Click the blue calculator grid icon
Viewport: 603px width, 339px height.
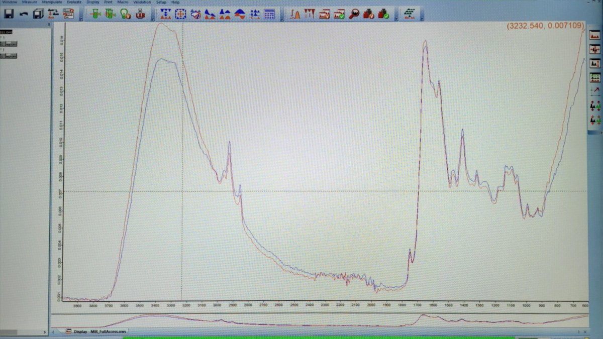[270, 14]
